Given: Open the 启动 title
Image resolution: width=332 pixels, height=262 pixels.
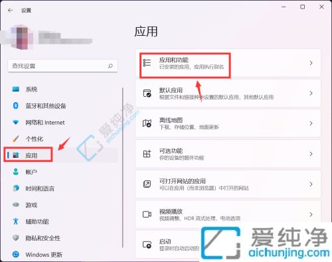Looking at the screenshot, I should [165, 241].
